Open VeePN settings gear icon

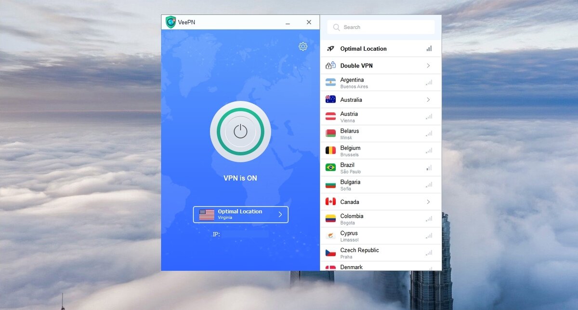click(303, 46)
